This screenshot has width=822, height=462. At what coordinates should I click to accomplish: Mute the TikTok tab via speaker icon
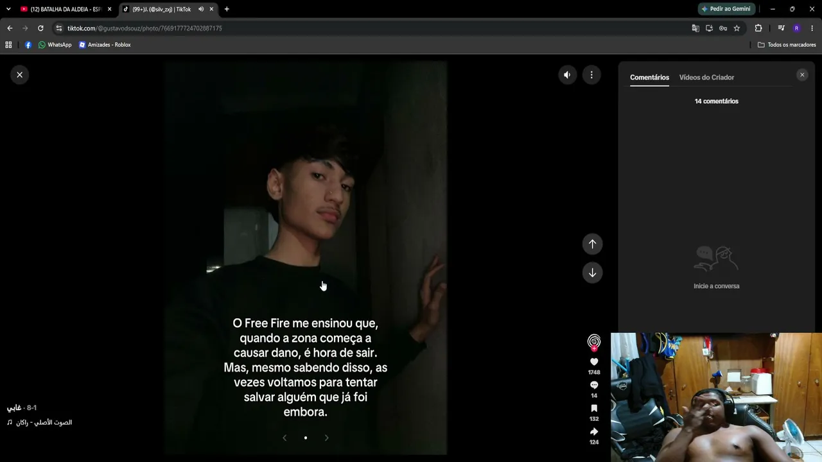pyautogui.click(x=201, y=9)
